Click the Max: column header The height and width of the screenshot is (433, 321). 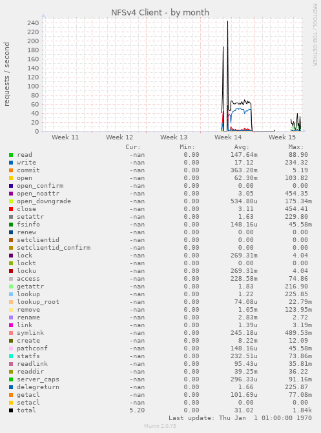tap(296, 147)
